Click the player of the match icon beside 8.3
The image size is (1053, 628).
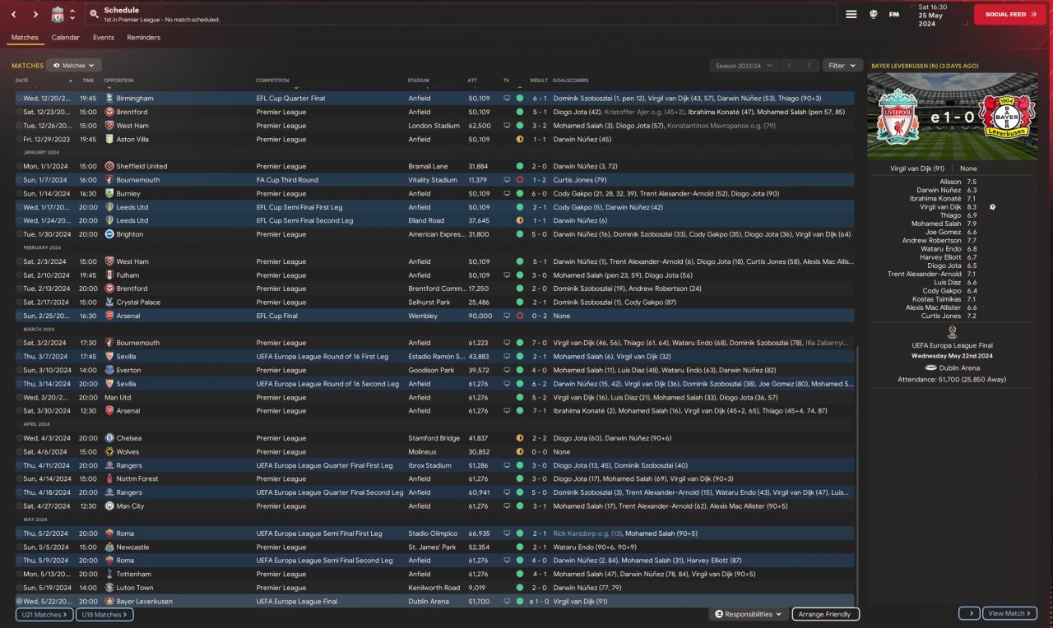993,207
